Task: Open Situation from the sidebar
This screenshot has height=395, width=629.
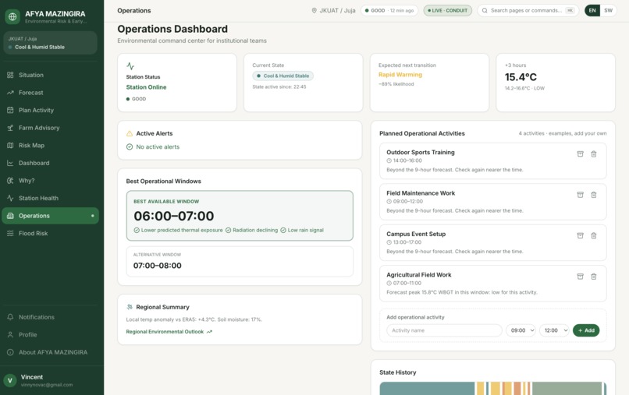Action: point(51,75)
